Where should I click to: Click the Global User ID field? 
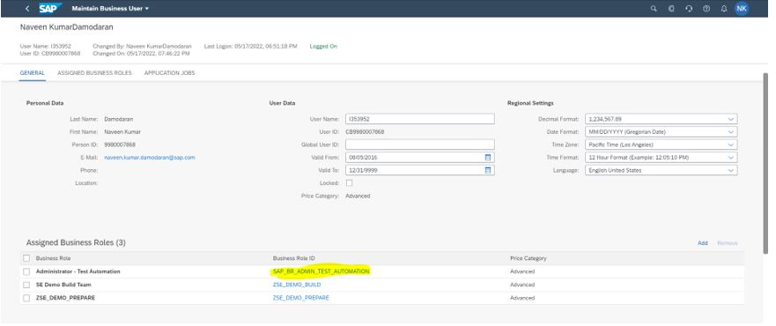(419, 144)
